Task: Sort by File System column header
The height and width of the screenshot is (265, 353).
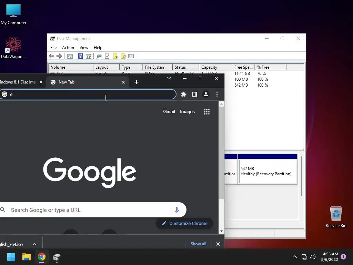Action: [x=158, y=67]
